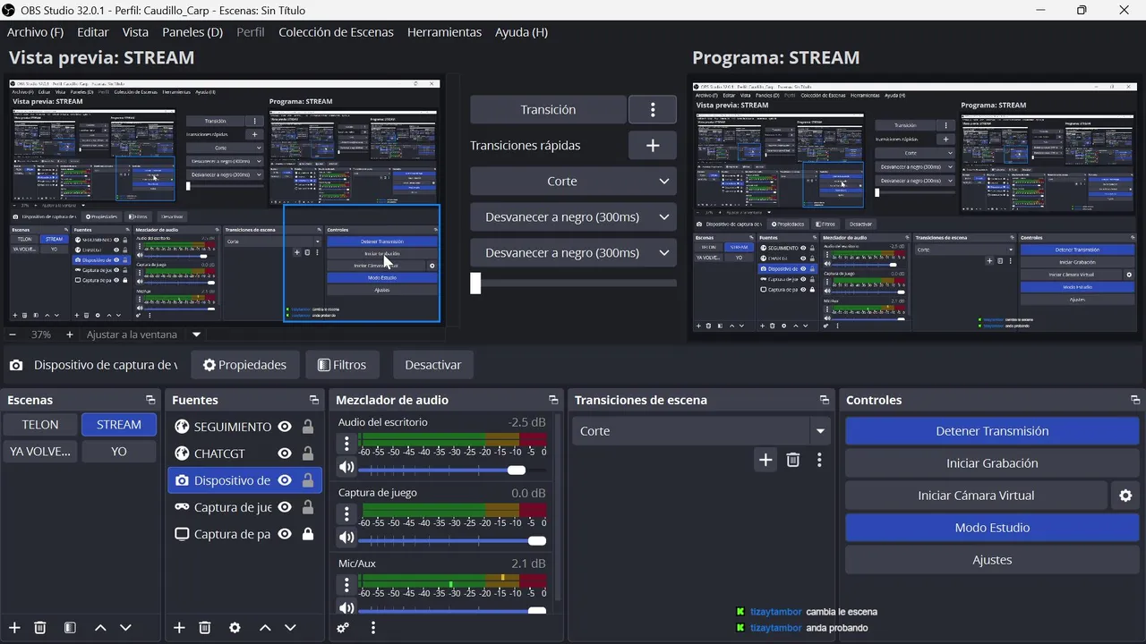The image size is (1146, 644).
Task: Start recording with Iniciar Grabación
Action: (992, 463)
